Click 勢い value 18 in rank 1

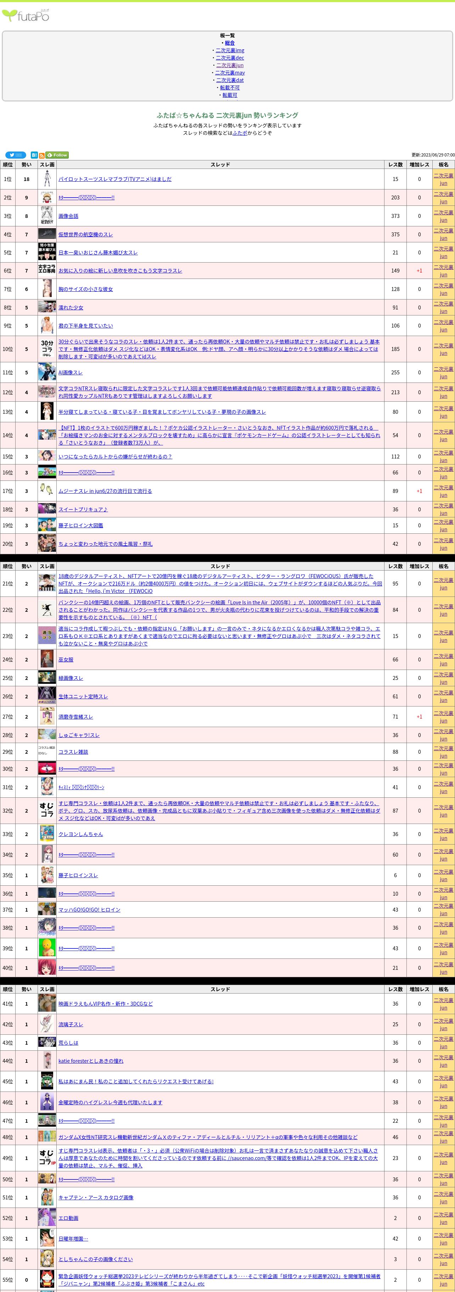27,179
